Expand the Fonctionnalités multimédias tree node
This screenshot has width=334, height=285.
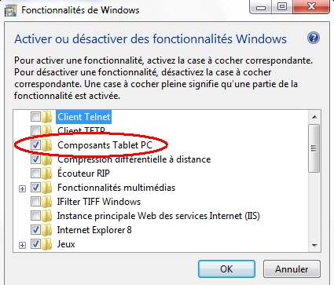pyautogui.click(x=23, y=188)
